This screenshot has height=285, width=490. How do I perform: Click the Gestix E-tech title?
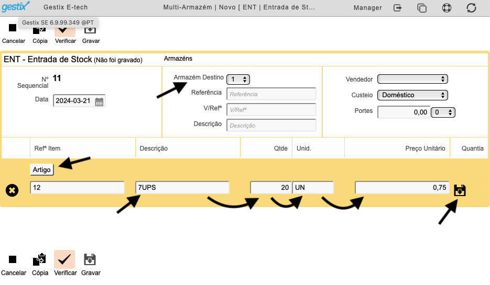[66, 7]
